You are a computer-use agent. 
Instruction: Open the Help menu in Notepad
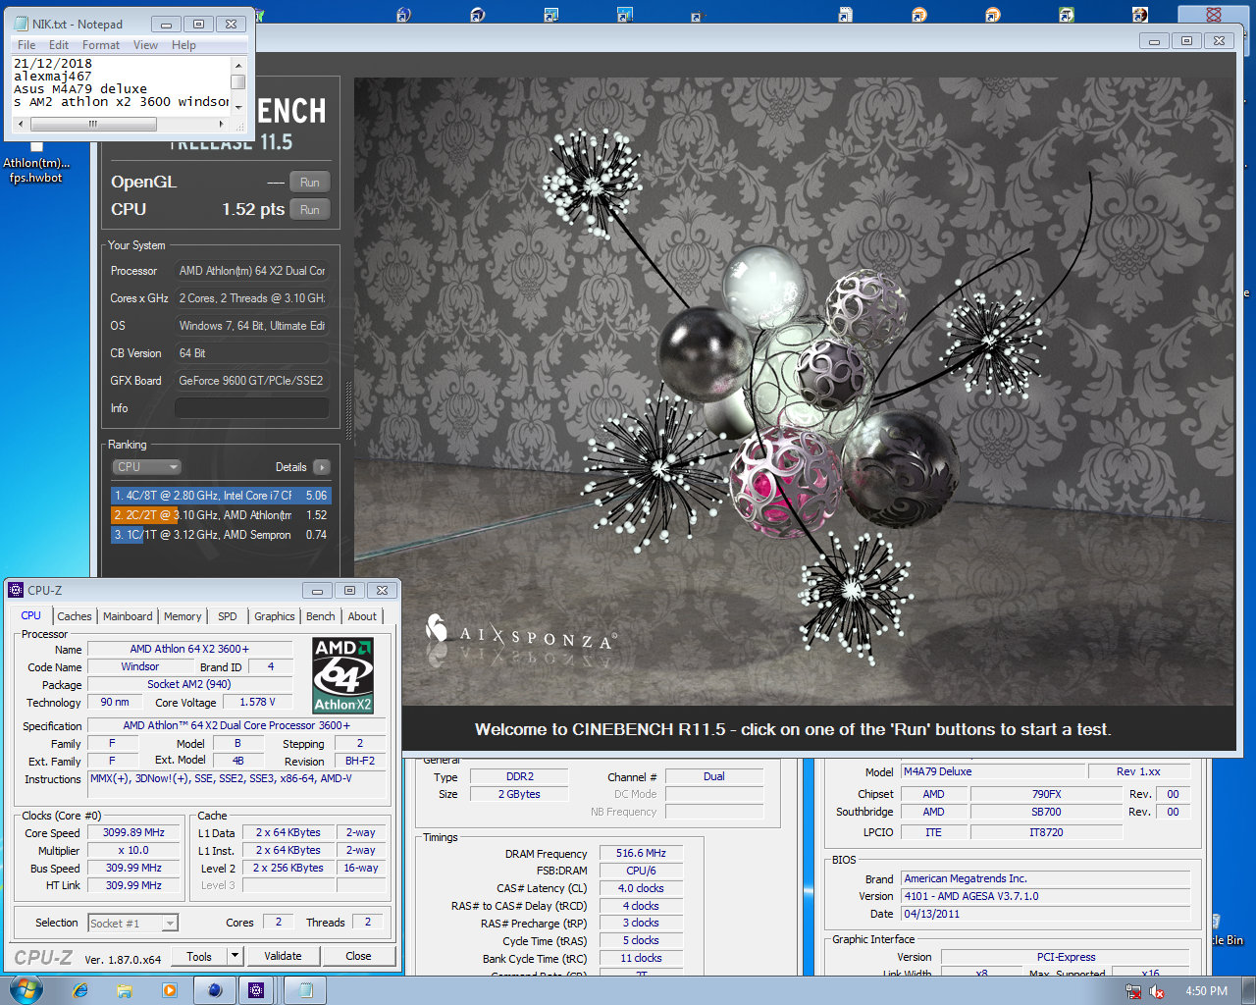[183, 45]
